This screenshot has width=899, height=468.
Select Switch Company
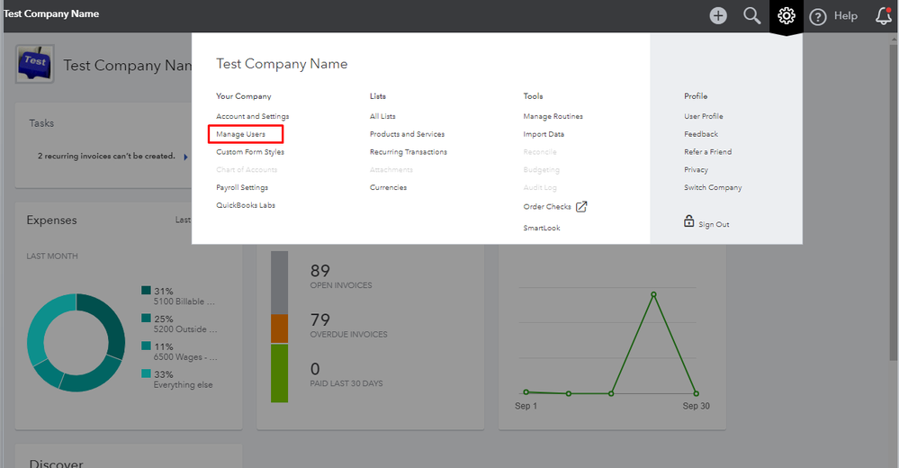pos(713,187)
